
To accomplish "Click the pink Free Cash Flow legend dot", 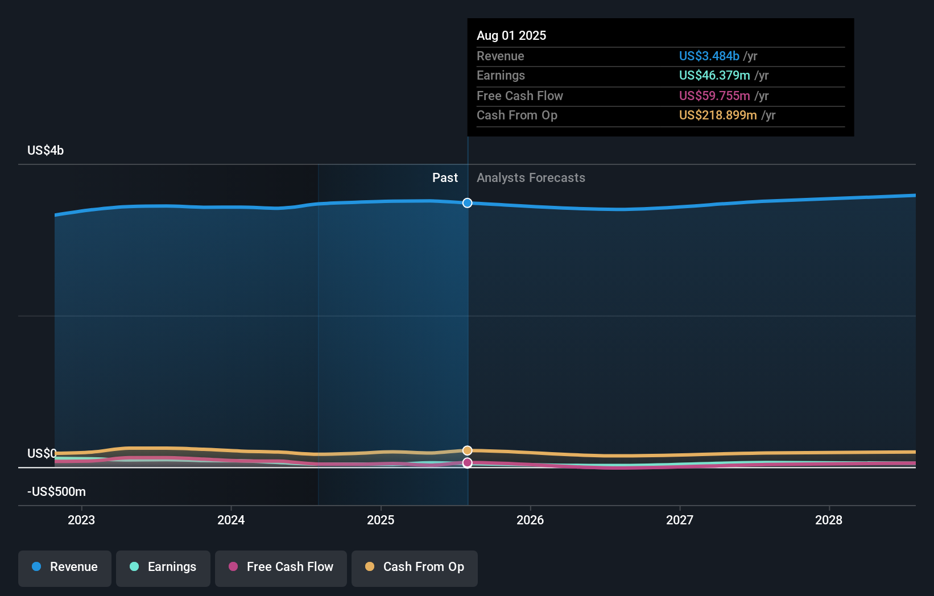I will pyautogui.click(x=233, y=566).
